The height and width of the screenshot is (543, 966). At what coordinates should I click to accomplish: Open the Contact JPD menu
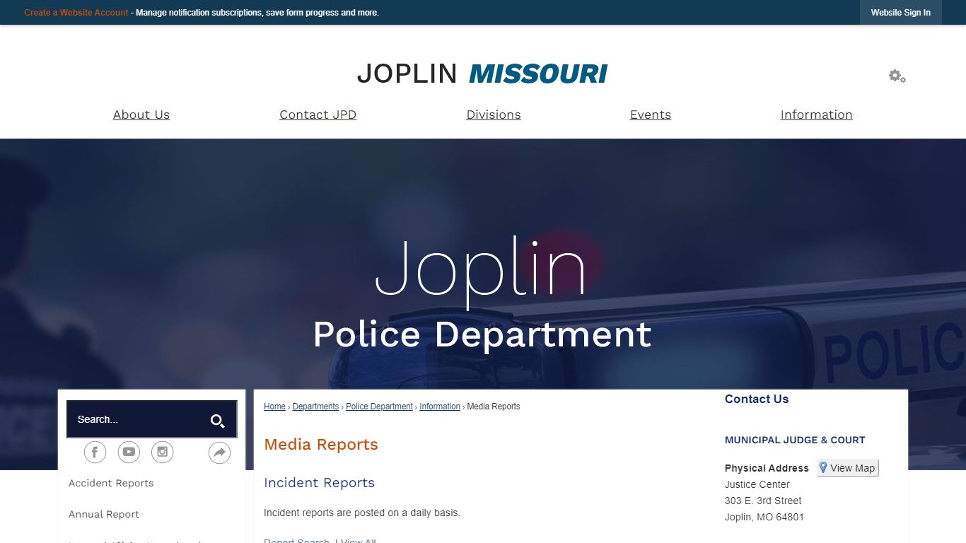[318, 115]
